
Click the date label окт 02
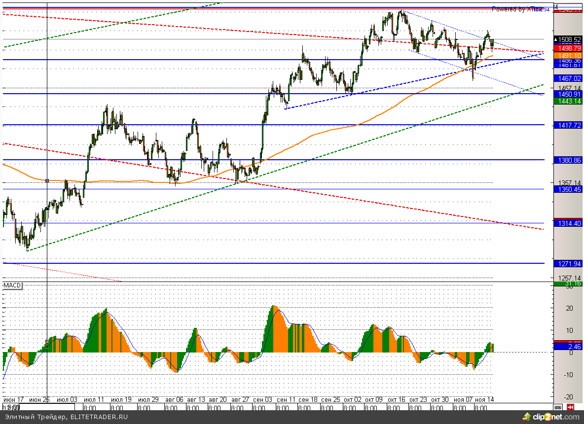click(352, 400)
